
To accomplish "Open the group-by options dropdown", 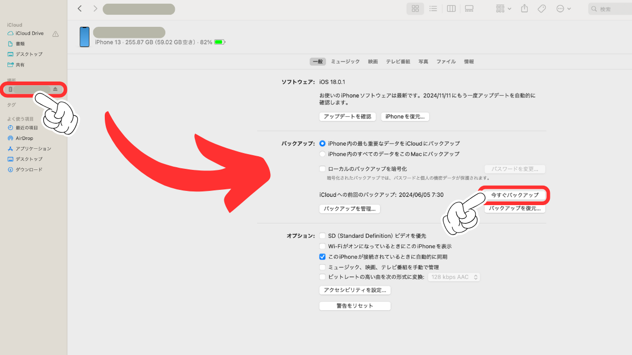I will (503, 9).
